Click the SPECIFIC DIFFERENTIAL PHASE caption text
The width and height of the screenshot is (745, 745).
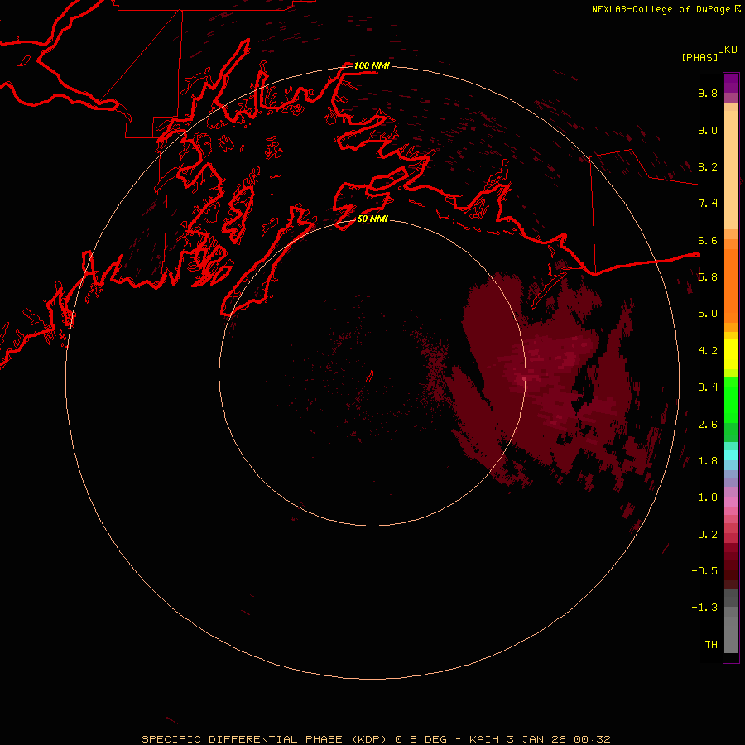[242, 739]
